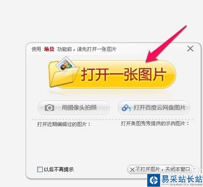
Task: Click the 使用 text at the dialog title
Action: [36, 49]
